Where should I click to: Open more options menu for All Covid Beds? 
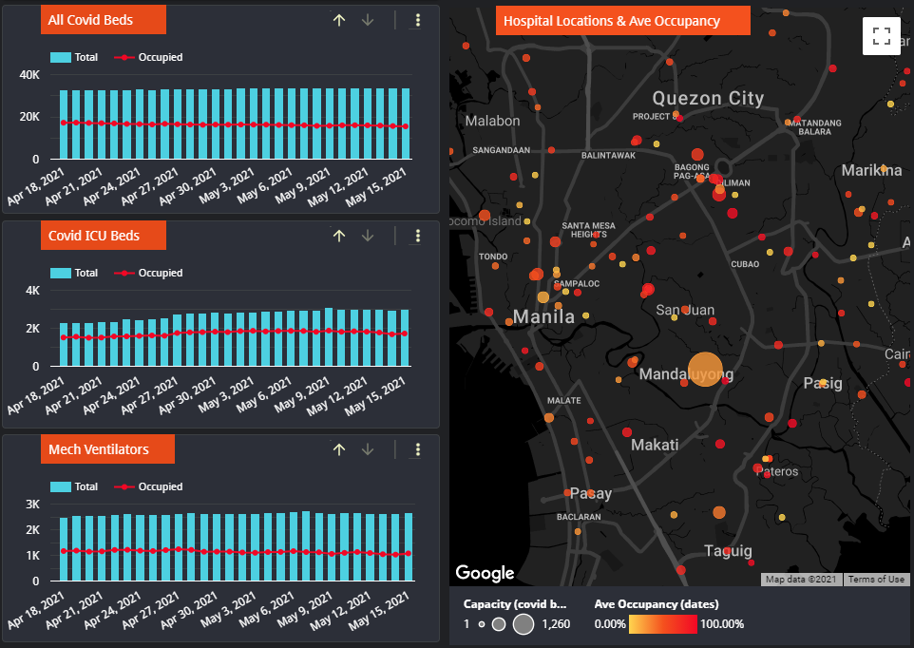(417, 20)
